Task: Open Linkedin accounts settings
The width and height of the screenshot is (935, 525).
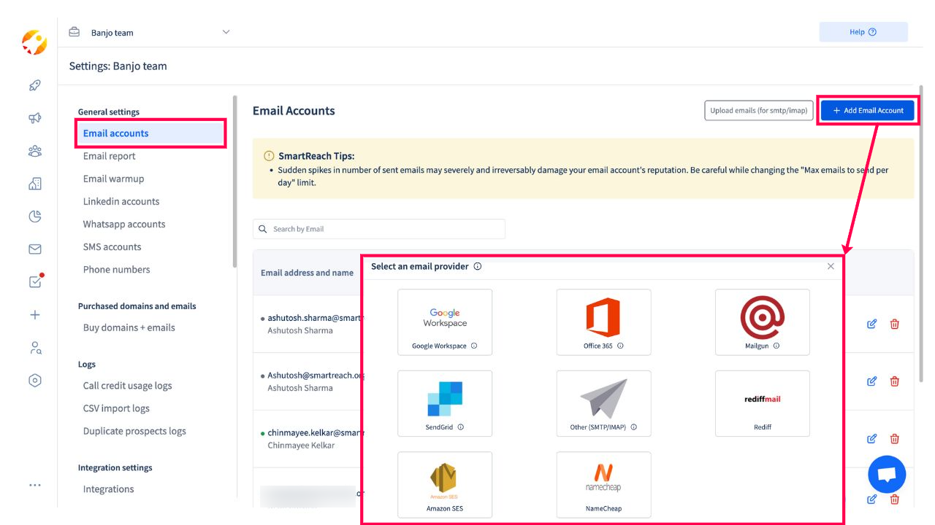Action: click(121, 201)
